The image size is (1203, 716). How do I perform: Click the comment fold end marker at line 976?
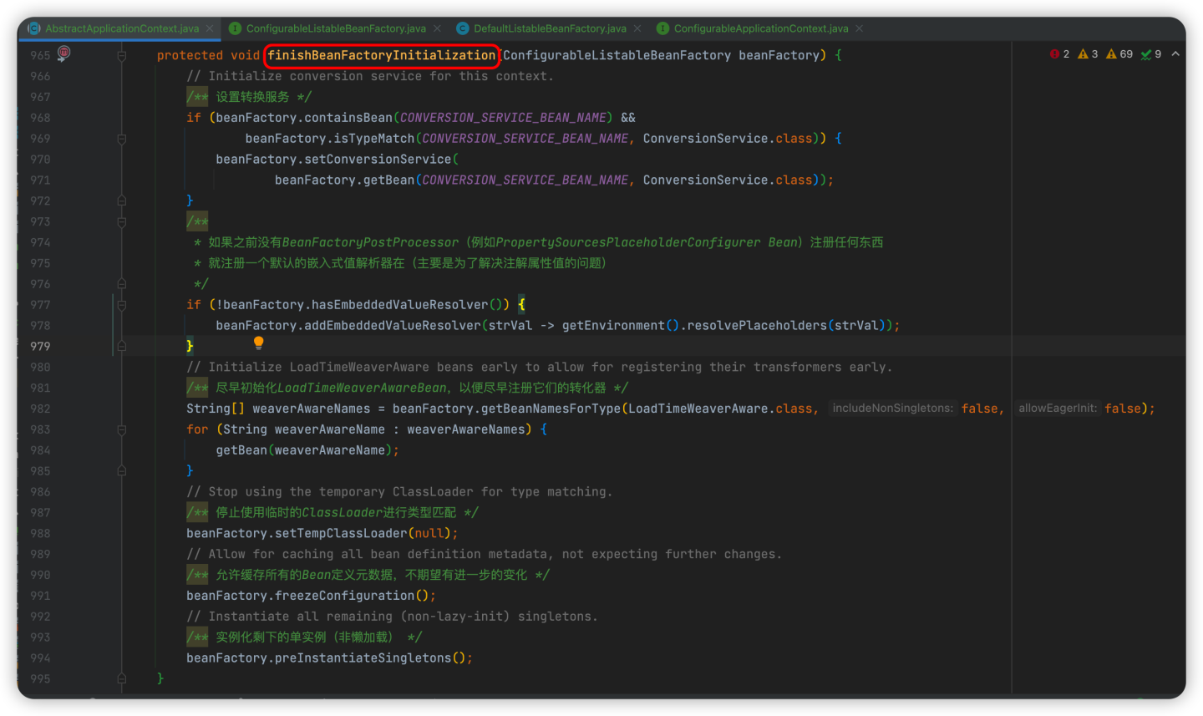[x=121, y=284]
